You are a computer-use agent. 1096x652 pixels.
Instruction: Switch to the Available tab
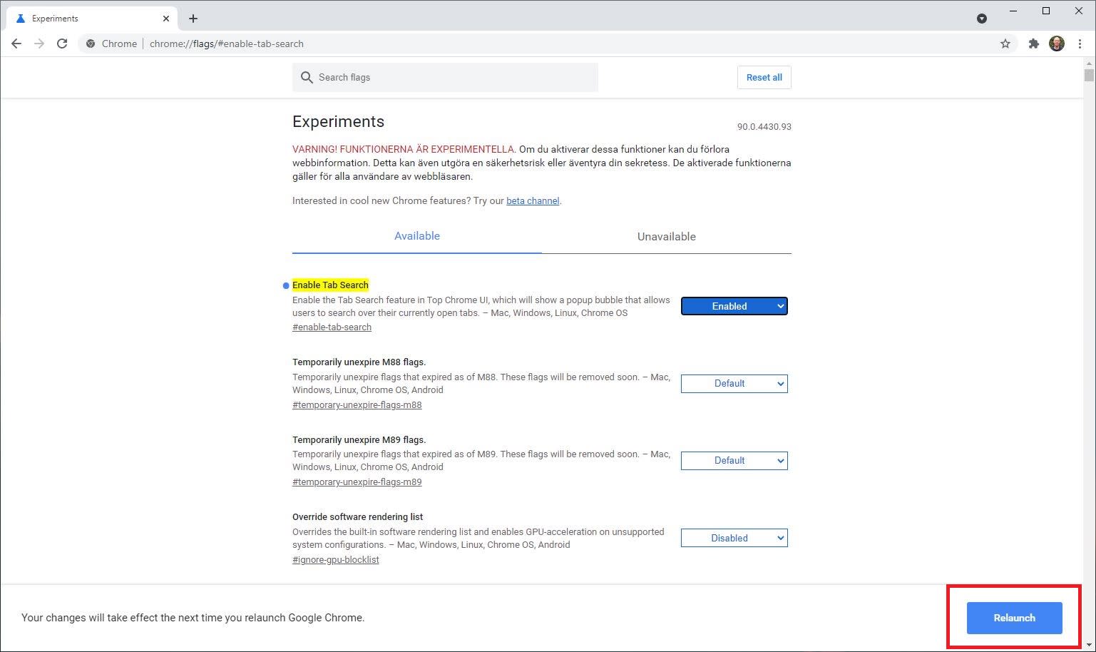pyautogui.click(x=417, y=236)
